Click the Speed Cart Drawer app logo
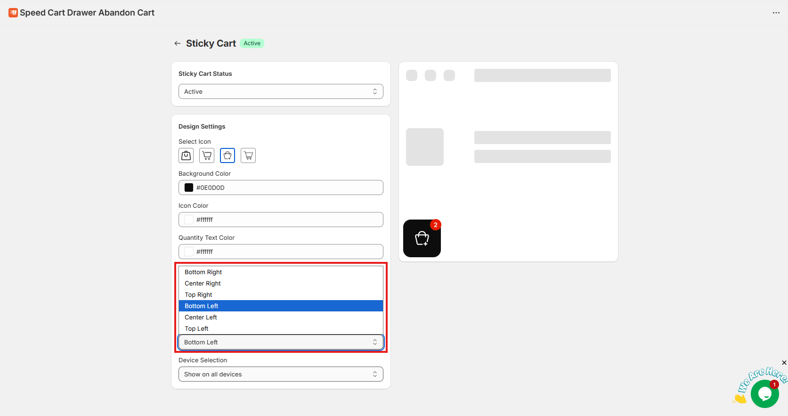This screenshot has width=788, height=416. coord(13,13)
